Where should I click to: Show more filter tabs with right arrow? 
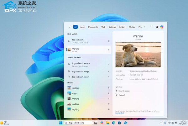(x=144, y=27)
